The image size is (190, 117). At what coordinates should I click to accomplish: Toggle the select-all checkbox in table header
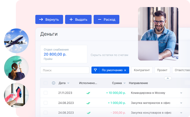coord(46,83)
